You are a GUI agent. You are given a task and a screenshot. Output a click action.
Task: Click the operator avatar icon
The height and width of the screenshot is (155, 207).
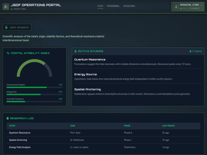click(176, 7)
